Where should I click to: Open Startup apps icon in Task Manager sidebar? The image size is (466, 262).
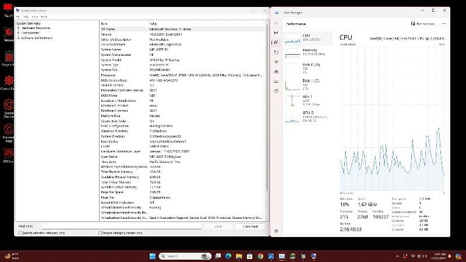(x=276, y=61)
